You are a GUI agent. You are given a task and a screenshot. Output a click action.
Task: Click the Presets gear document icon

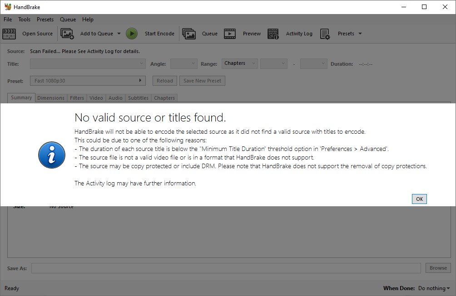pyautogui.click(x=325, y=34)
